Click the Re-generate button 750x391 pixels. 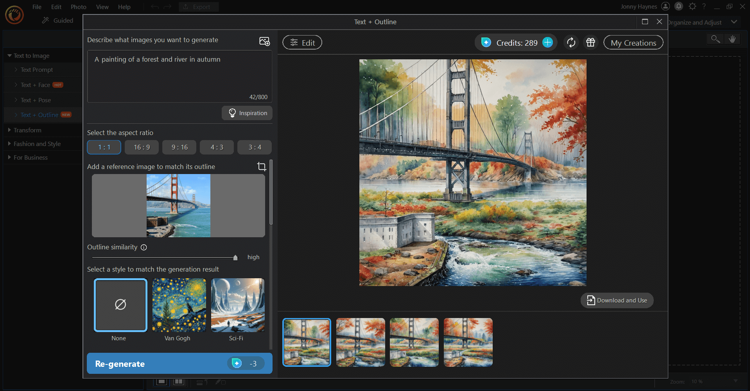[179, 363]
